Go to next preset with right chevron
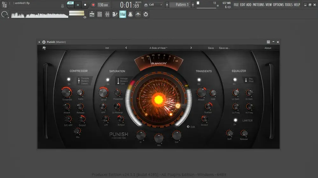Screen dimensions: 318x178 click(191, 48)
